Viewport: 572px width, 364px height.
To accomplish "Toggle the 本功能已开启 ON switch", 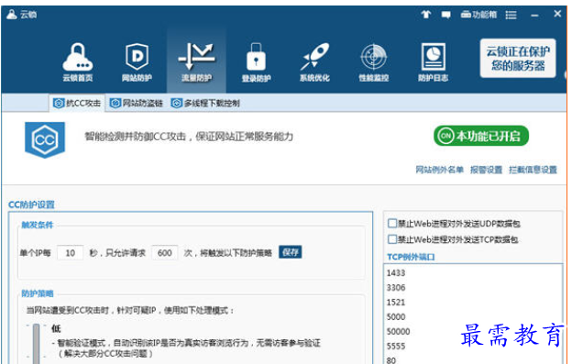I will click(481, 136).
